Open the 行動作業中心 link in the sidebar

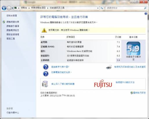13,113
